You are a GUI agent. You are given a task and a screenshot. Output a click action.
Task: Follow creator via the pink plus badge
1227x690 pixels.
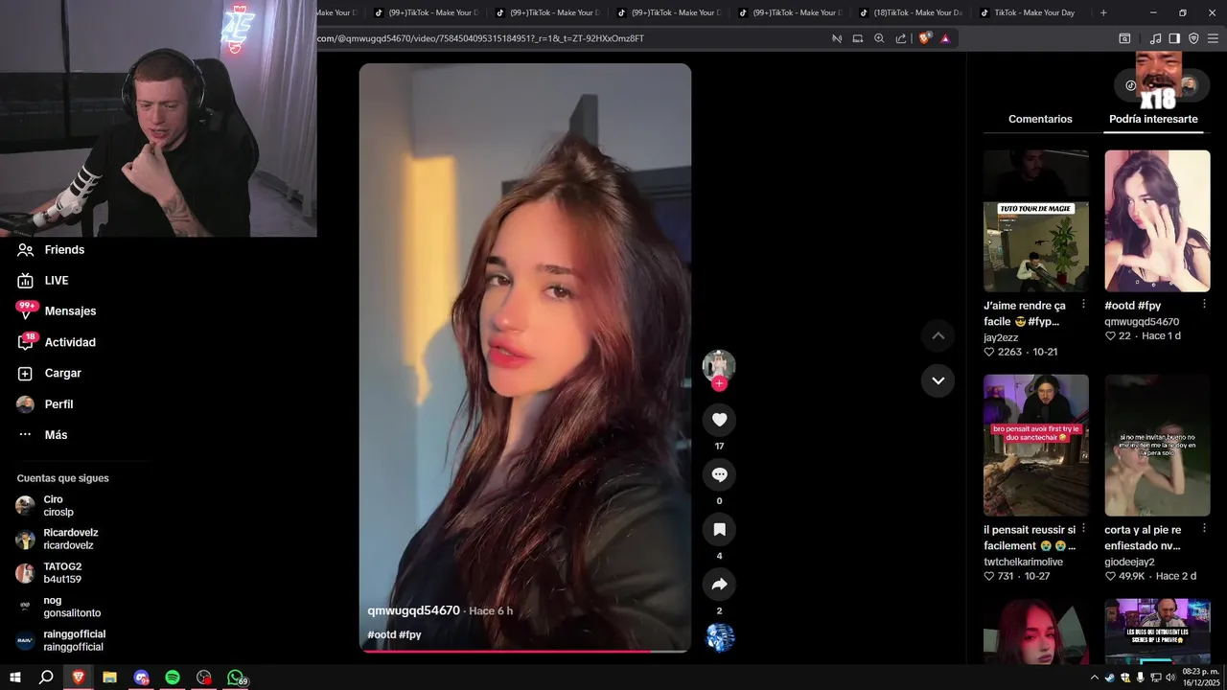coord(719,383)
